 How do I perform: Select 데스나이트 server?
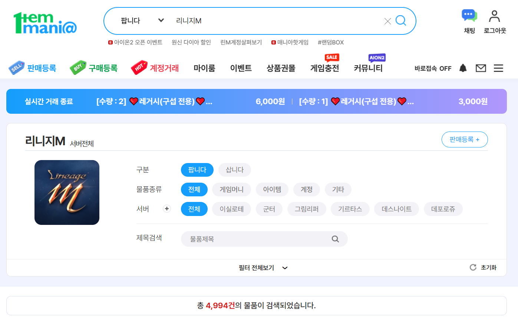click(x=397, y=209)
